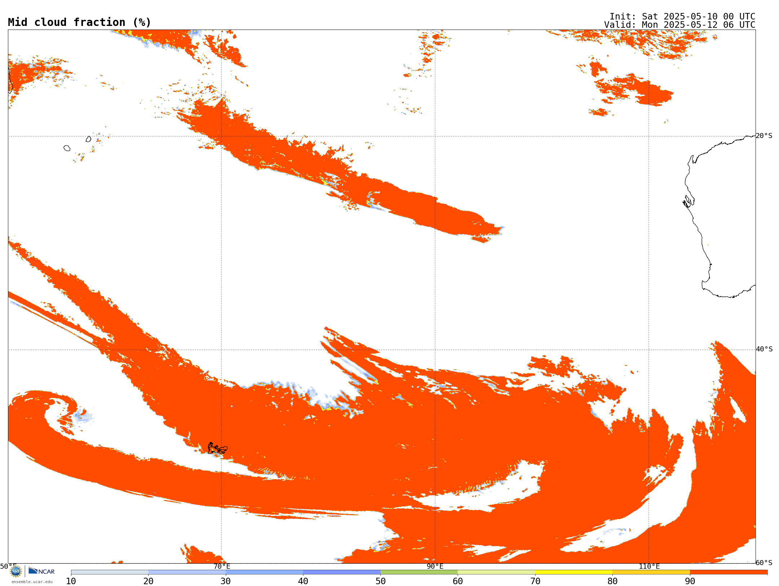Click the 90°E longitude label
This screenshot has width=779, height=586.
click(x=435, y=566)
